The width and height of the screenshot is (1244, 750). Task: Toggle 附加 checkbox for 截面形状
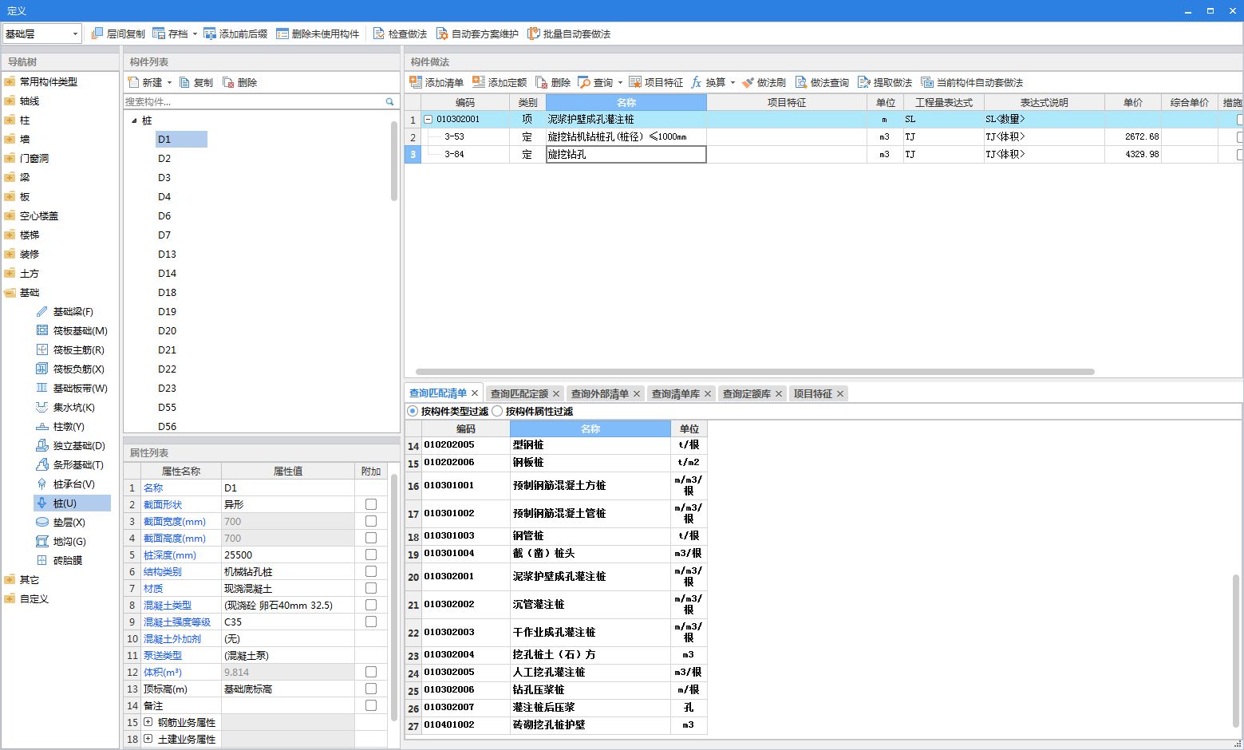[x=371, y=504]
